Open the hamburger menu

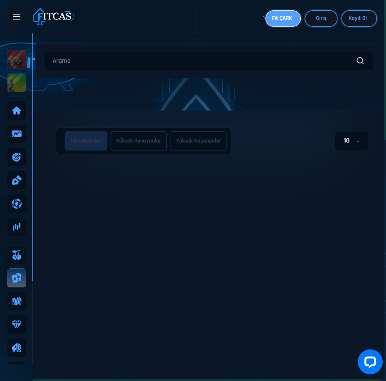17,17
